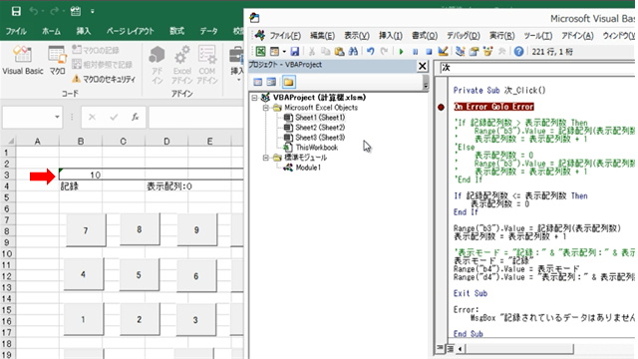Open the ページ レイアウト tab in Excel
638x359 pixels.
tap(131, 31)
